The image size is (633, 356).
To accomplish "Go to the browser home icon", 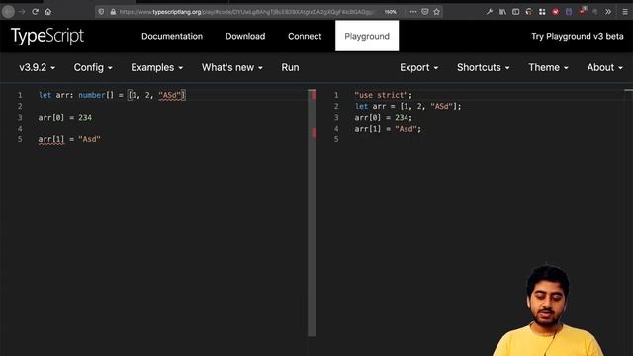I will coord(48,12).
